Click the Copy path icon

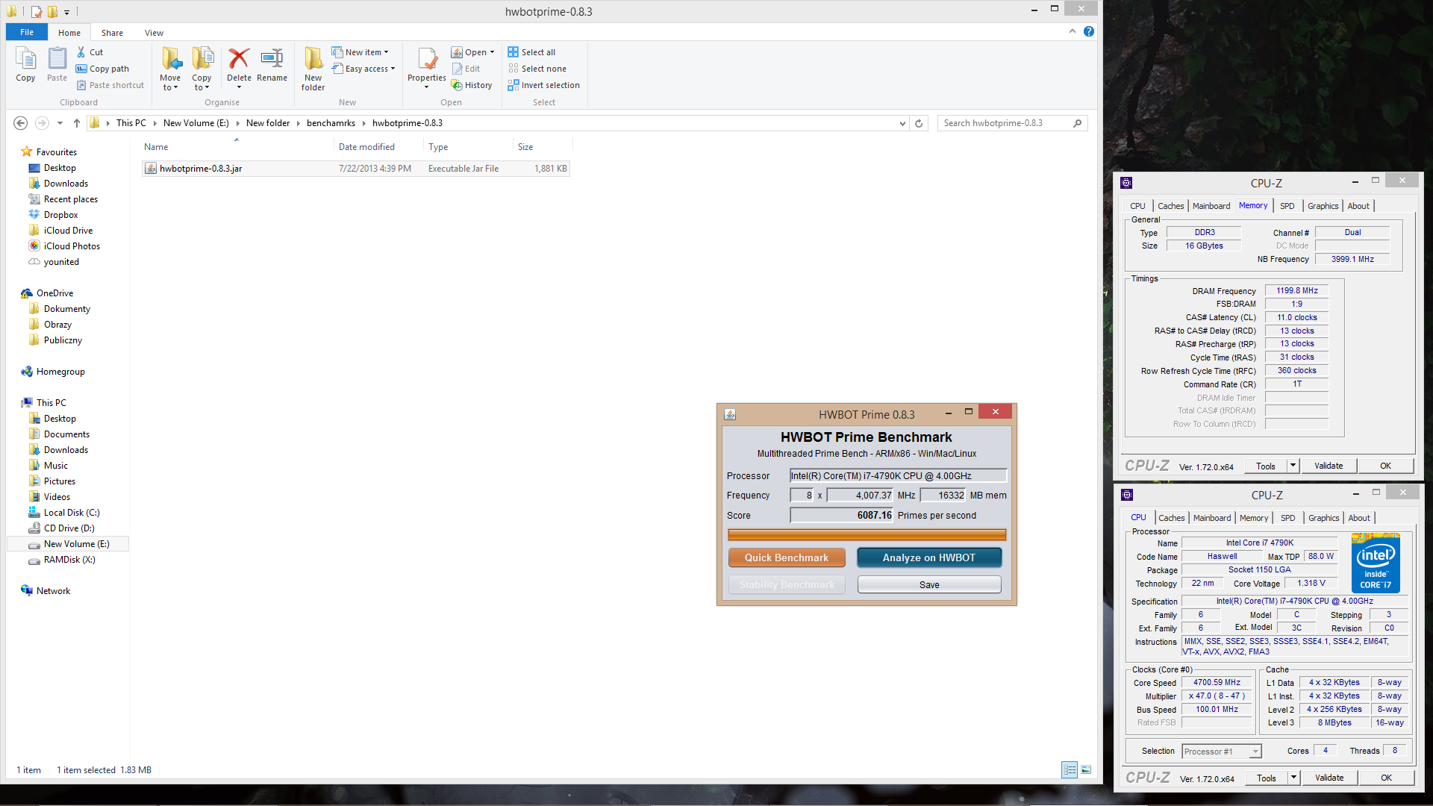(81, 69)
